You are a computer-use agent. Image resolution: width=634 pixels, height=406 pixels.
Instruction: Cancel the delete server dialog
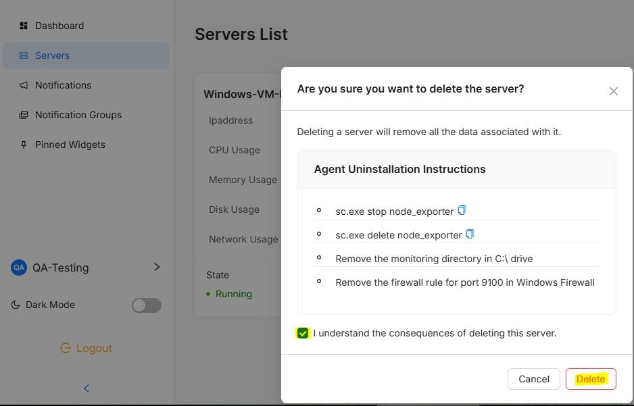pyautogui.click(x=534, y=379)
